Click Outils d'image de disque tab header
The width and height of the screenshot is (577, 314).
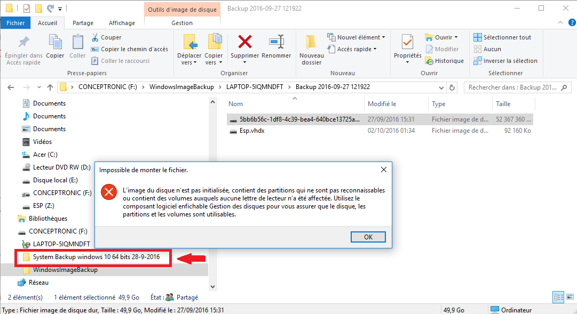182,10
